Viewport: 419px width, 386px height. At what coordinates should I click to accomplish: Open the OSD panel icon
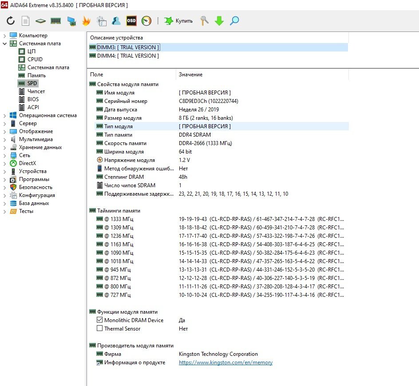pos(131,21)
